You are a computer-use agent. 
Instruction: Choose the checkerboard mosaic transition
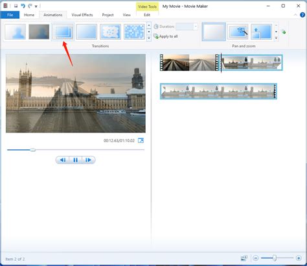(134, 32)
